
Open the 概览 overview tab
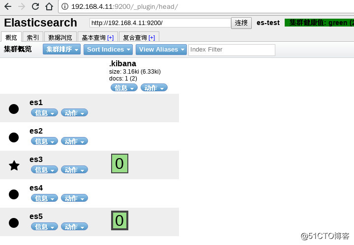(x=11, y=37)
